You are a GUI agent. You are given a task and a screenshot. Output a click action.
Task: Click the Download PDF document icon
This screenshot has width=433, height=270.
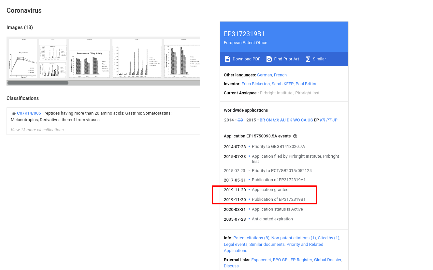(x=228, y=59)
